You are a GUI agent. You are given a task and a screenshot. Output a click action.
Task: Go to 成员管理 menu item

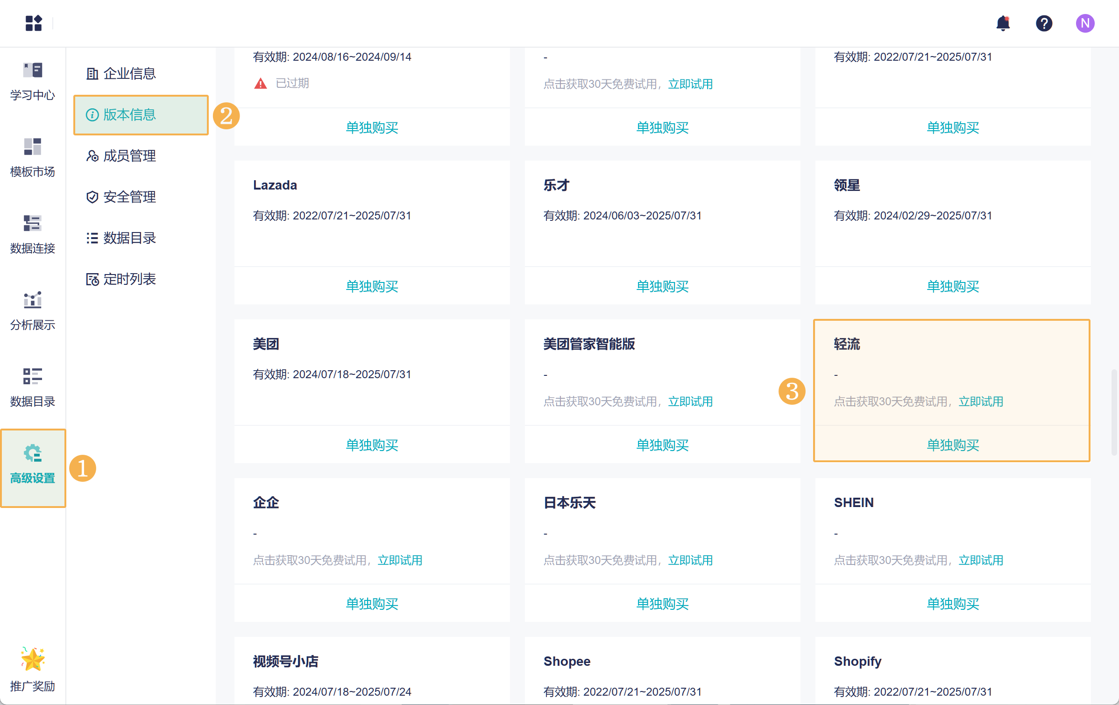pyautogui.click(x=129, y=156)
